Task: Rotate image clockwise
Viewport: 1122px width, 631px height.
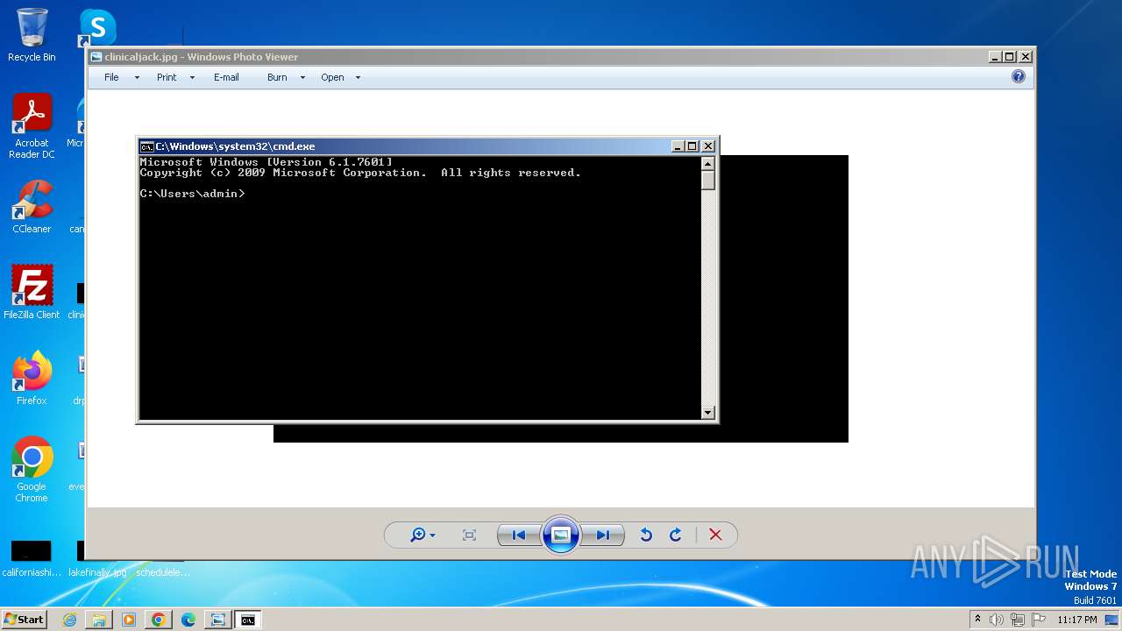Action: 676,535
